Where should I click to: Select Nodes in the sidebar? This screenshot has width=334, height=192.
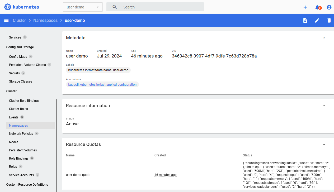[14, 142]
